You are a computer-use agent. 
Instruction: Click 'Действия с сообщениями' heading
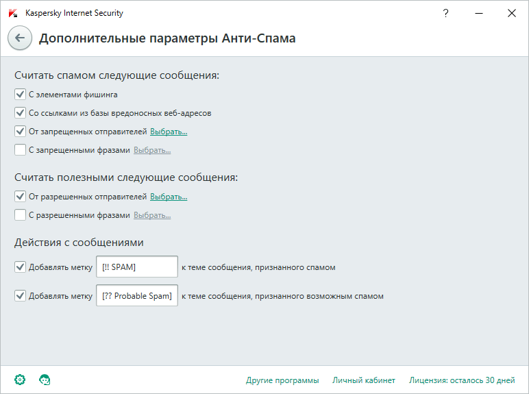click(x=79, y=243)
